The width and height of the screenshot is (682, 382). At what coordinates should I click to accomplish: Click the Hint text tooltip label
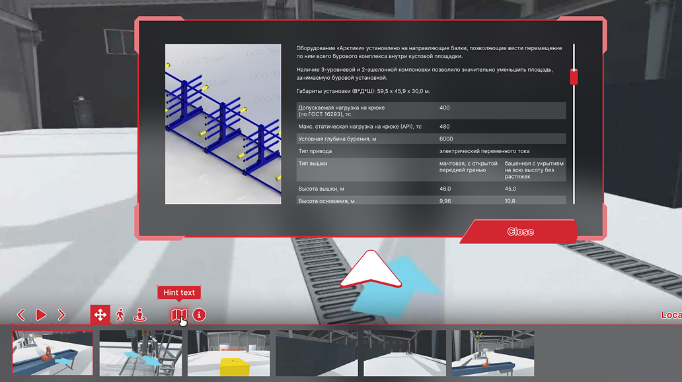coord(178,292)
